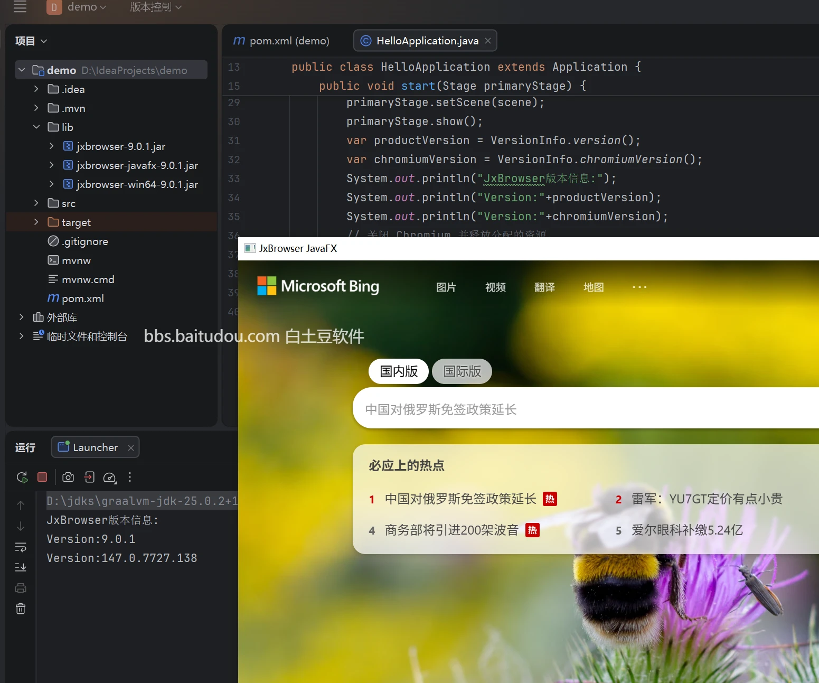Collapse the demo project root node
Image resolution: width=819 pixels, height=683 pixels.
tap(22, 70)
